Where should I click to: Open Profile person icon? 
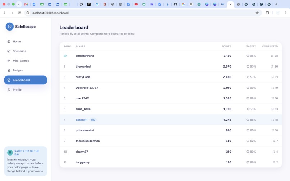[x=9, y=89]
